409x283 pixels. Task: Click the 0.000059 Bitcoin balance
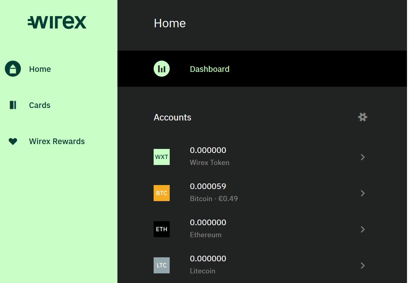click(x=208, y=186)
